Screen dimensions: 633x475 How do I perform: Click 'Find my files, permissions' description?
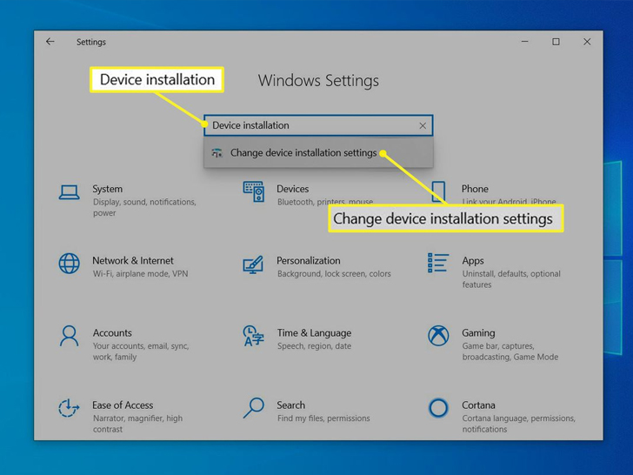(x=323, y=418)
